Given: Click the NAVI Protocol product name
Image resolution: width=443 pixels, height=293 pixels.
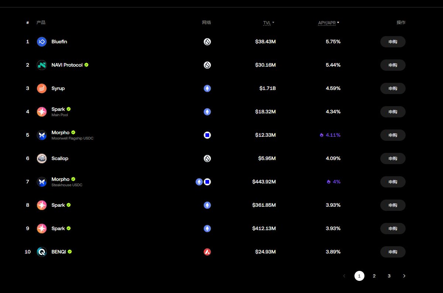Looking at the screenshot, I should [67, 65].
